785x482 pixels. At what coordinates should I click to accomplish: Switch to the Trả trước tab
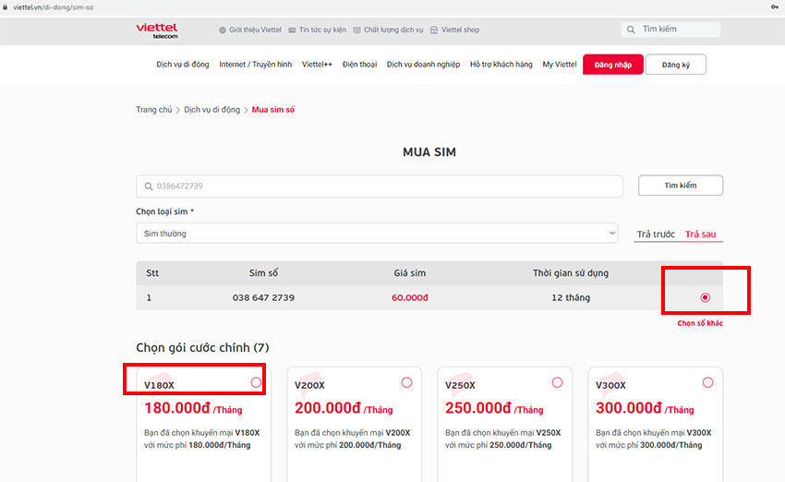click(656, 234)
